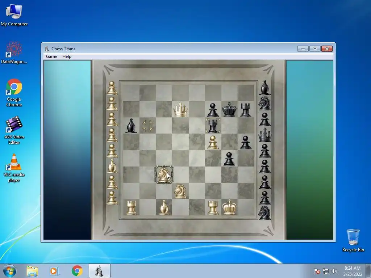
Task: Minimize the Chess Titans window
Action: pyautogui.click(x=303, y=49)
